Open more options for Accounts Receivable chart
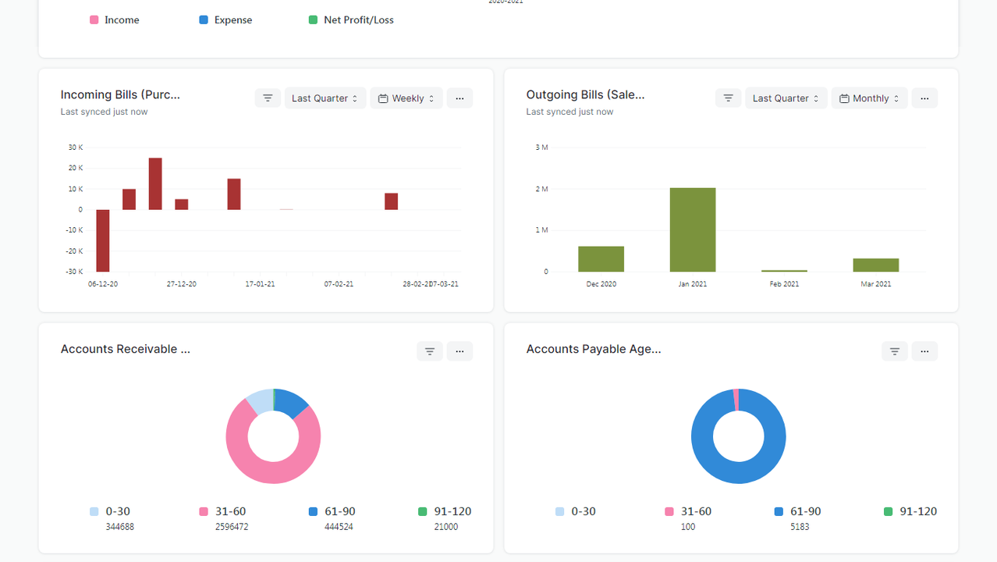 tap(459, 351)
